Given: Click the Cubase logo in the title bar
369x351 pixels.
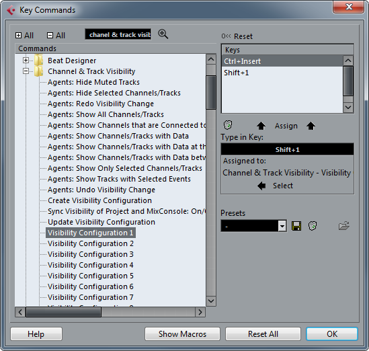Looking at the screenshot, I should (11, 10).
